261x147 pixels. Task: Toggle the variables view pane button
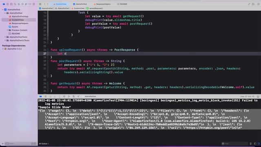point(255,144)
